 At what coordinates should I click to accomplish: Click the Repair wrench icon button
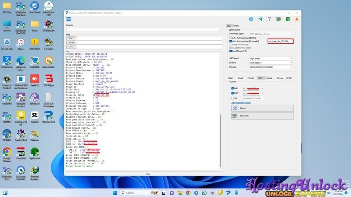[x=235, y=108]
